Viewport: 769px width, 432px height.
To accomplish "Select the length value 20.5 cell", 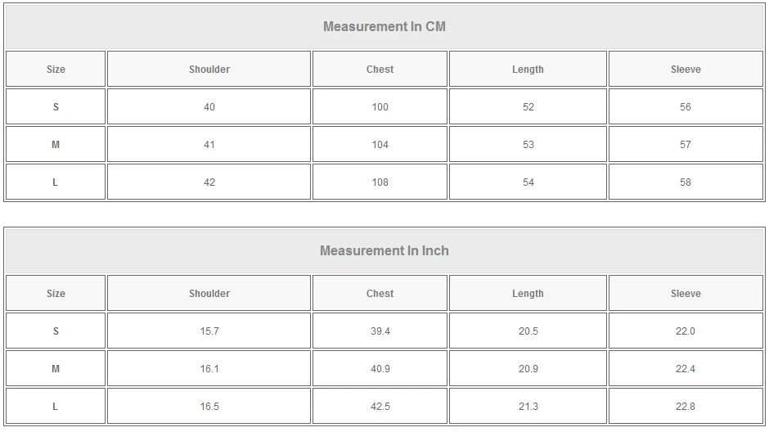I will (x=528, y=331).
